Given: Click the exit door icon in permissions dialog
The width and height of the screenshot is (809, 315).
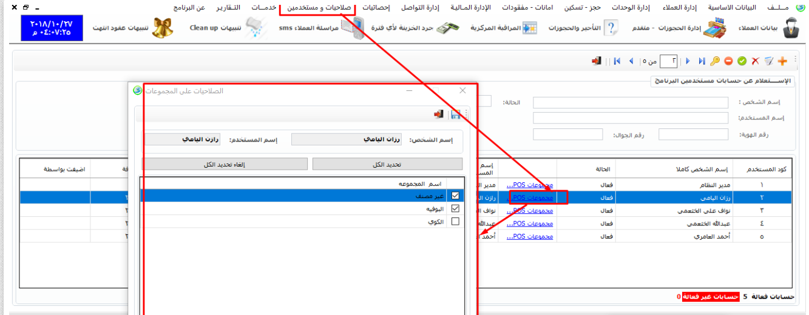Looking at the screenshot, I should pos(439,114).
